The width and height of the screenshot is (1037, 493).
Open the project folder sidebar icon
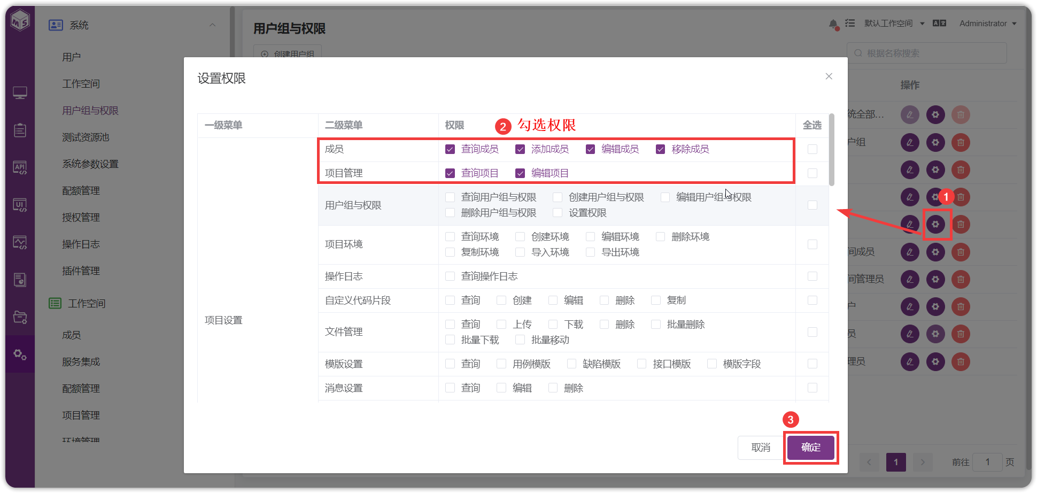pos(20,317)
